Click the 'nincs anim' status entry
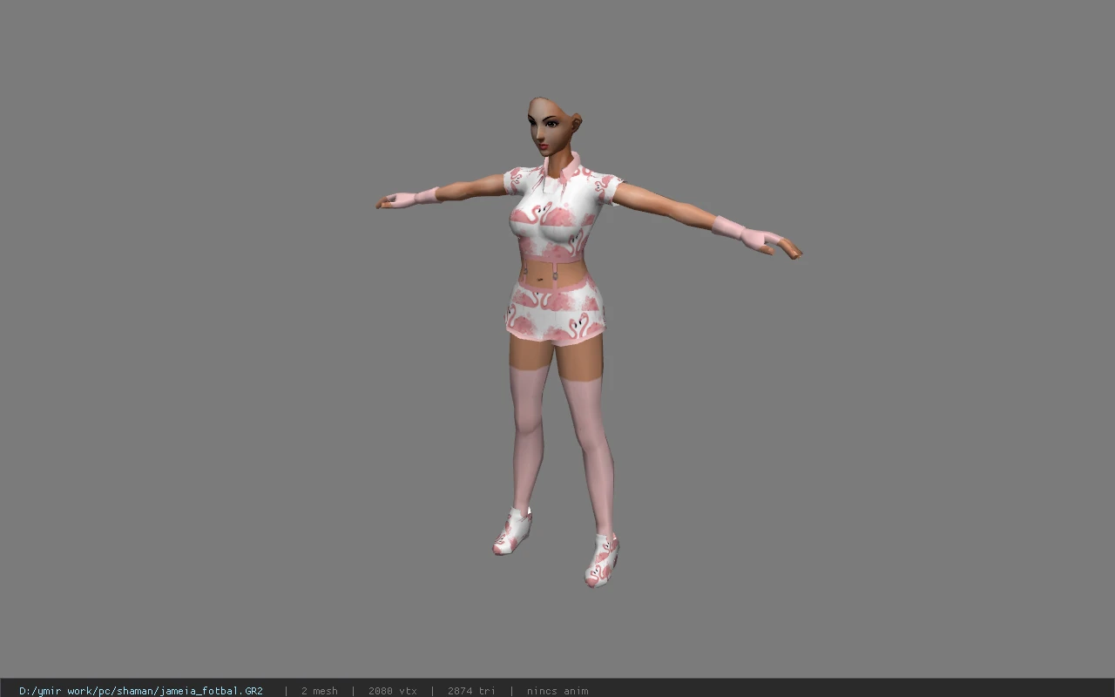Viewport: 1115px width, 697px height. point(557,691)
